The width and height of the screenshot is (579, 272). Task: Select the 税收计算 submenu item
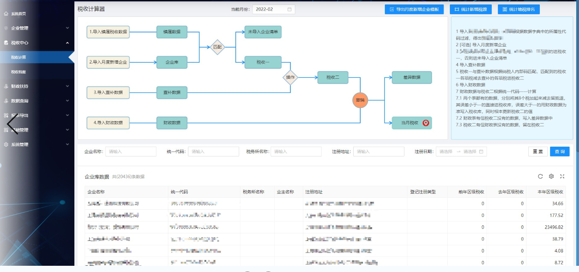click(x=19, y=57)
